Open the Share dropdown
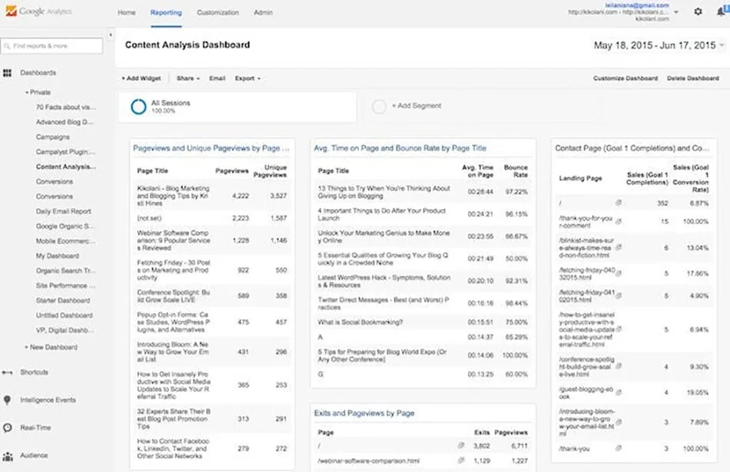The image size is (730, 472). coord(187,78)
